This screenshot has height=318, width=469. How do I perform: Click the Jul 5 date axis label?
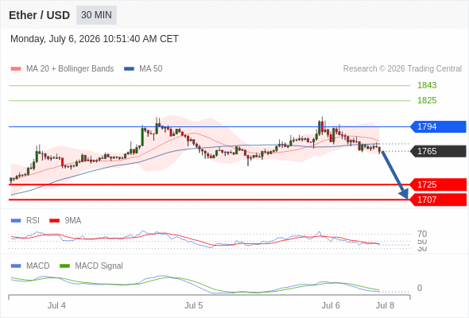[193, 305]
